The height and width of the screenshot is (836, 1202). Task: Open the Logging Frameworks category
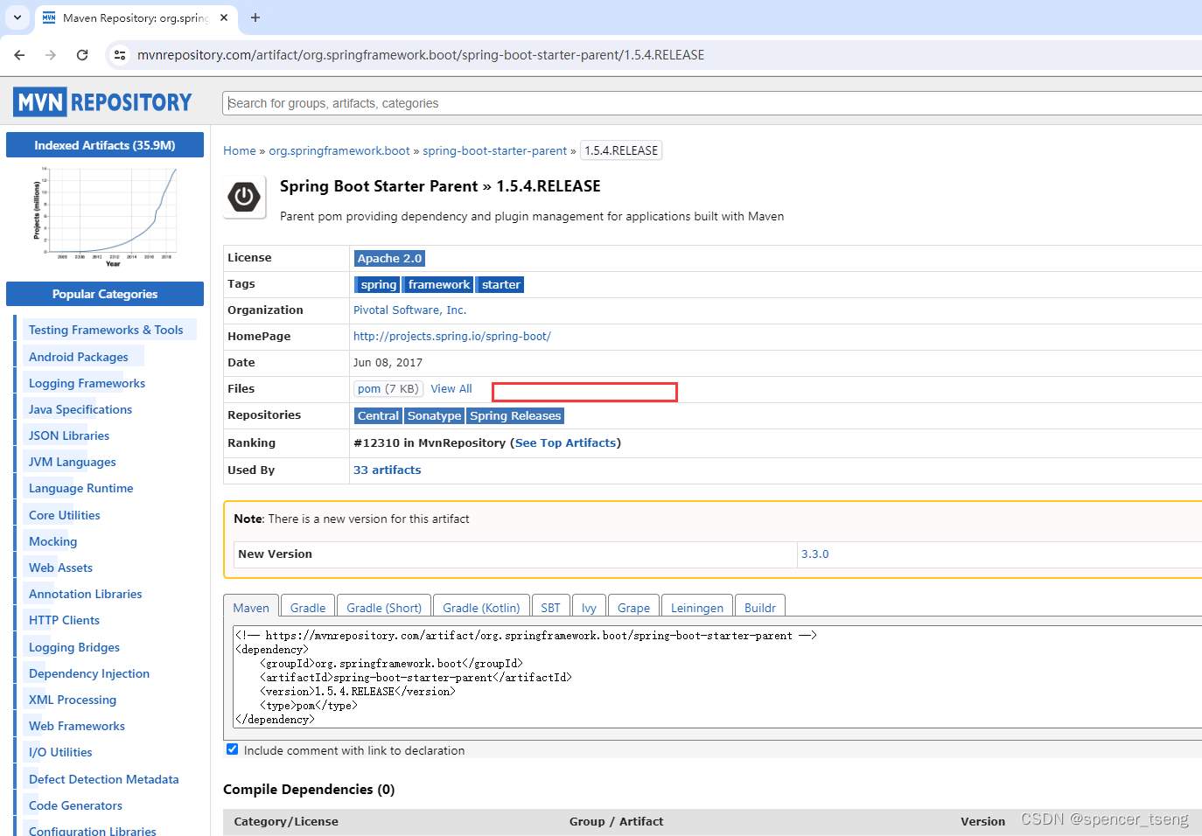pyautogui.click(x=87, y=383)
